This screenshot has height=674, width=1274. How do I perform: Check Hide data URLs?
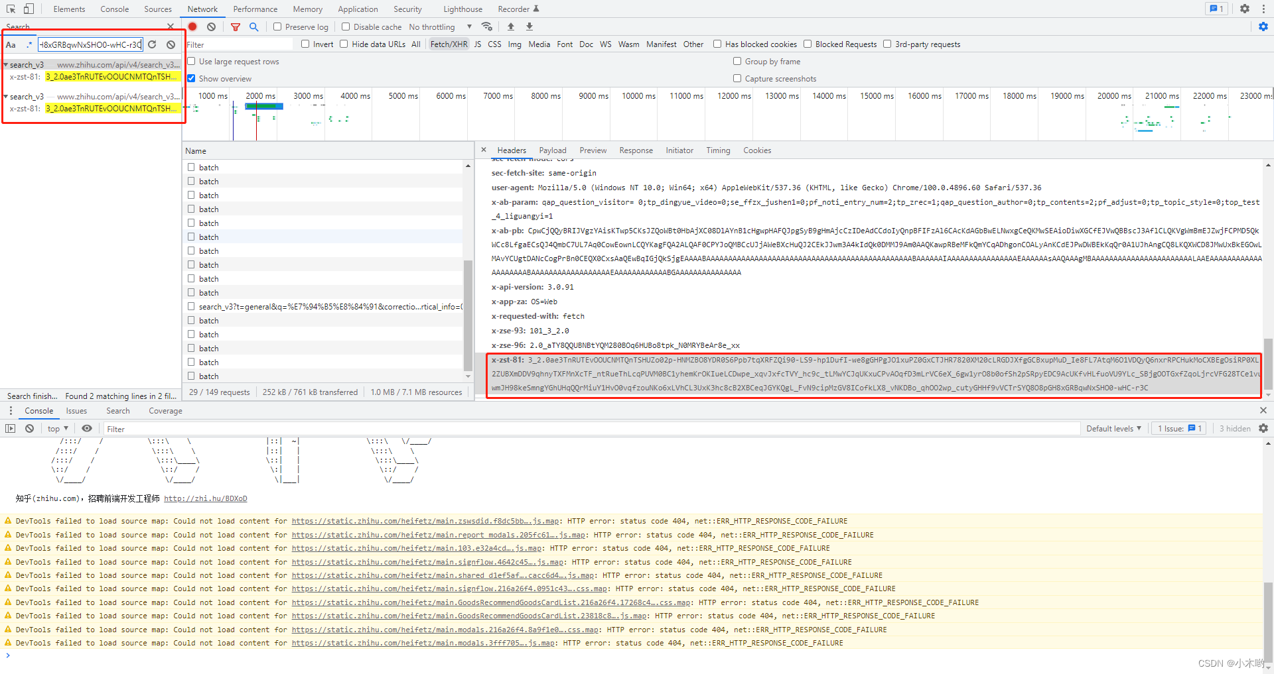click(344, 44)
